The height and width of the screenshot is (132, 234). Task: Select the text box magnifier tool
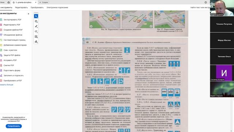tap(36, 37)
